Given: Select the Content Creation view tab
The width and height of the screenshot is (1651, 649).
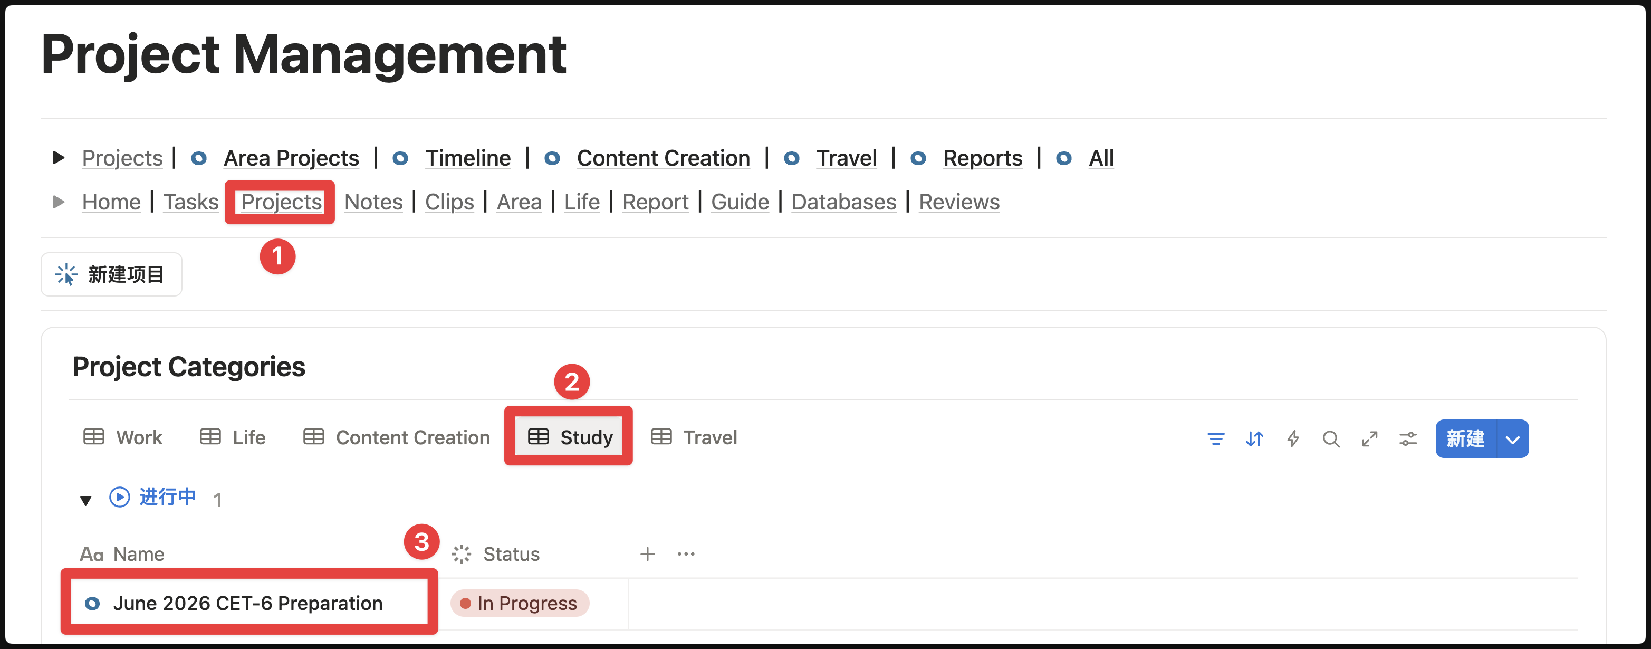Looking at the screenshot, I should coord(396,437).
